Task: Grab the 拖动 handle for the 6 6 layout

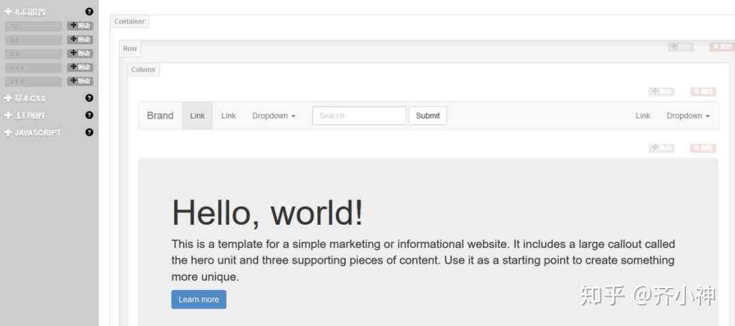Action: [x=80, y=40]
